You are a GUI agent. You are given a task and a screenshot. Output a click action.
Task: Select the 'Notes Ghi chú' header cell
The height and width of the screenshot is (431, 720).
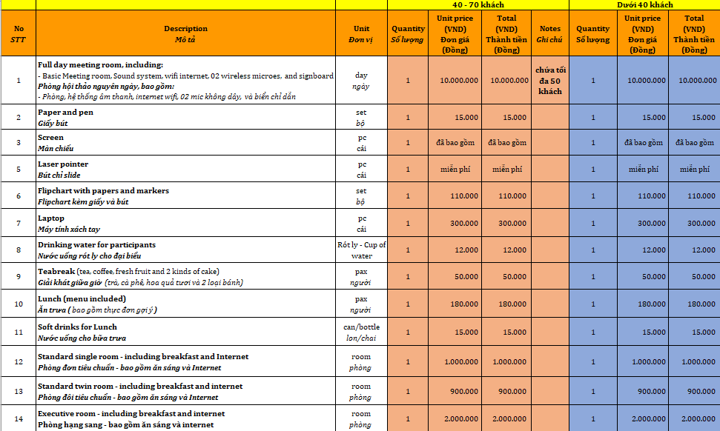pyautogui.click(x=549, y=33)
